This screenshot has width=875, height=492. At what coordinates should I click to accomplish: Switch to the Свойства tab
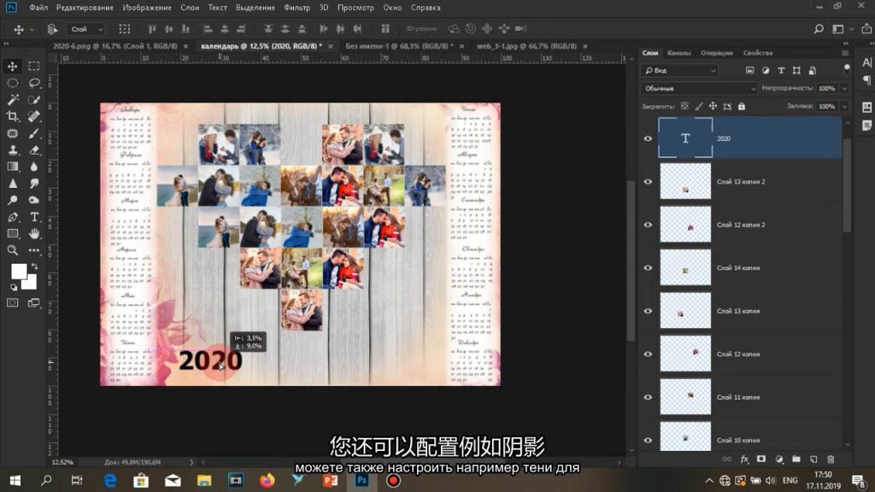[758, 53]
